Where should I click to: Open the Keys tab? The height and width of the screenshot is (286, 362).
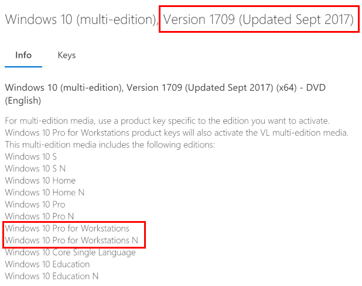tap(67, 56)
